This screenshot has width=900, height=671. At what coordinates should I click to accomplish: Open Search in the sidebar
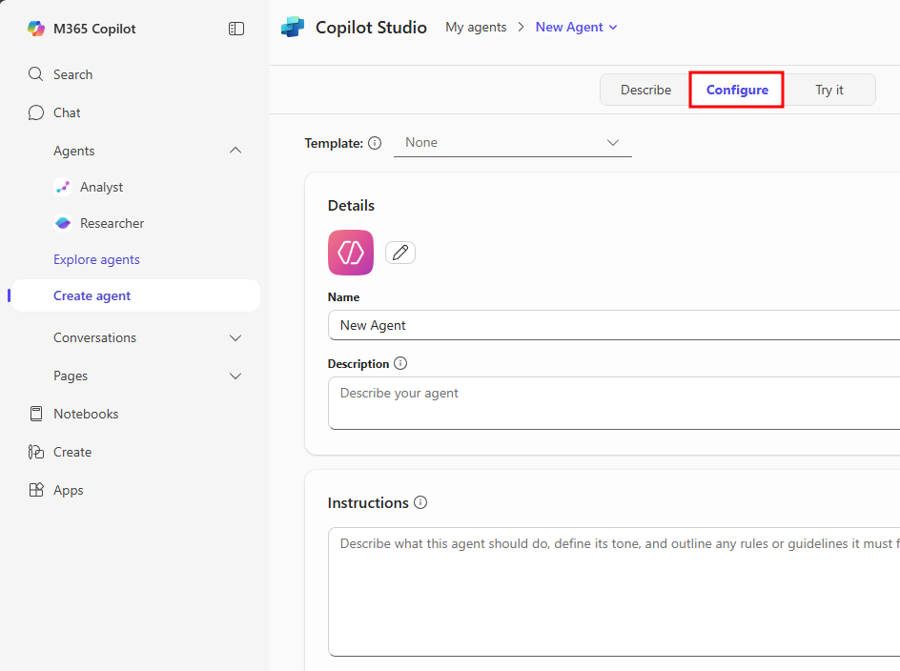(x=72, y=74)
